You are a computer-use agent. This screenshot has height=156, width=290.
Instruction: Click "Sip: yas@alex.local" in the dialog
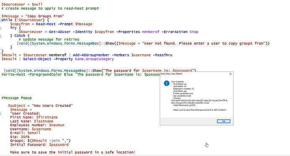182,96
